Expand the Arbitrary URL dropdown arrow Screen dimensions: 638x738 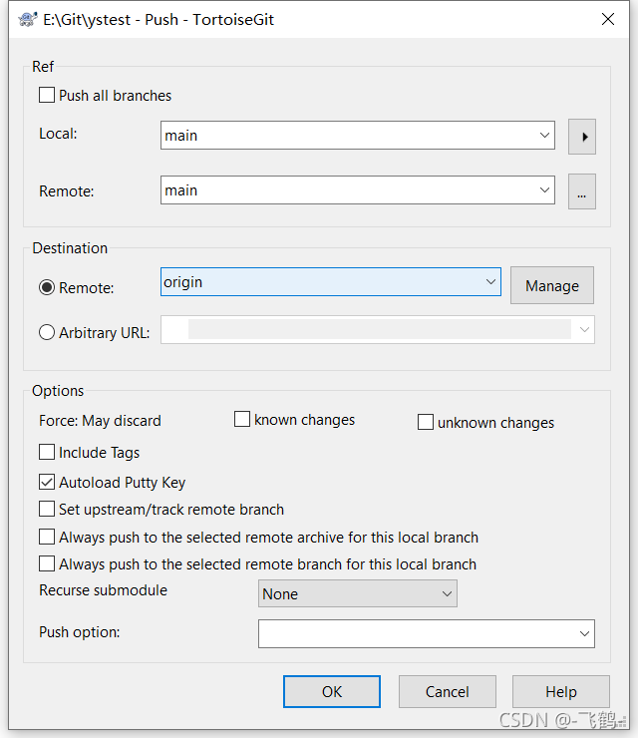584,329
